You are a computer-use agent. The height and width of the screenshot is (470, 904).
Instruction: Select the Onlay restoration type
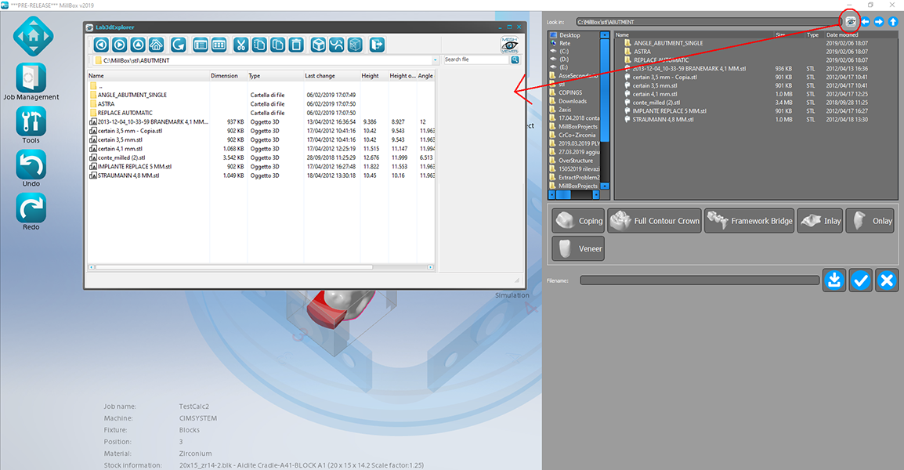[870, 221]
